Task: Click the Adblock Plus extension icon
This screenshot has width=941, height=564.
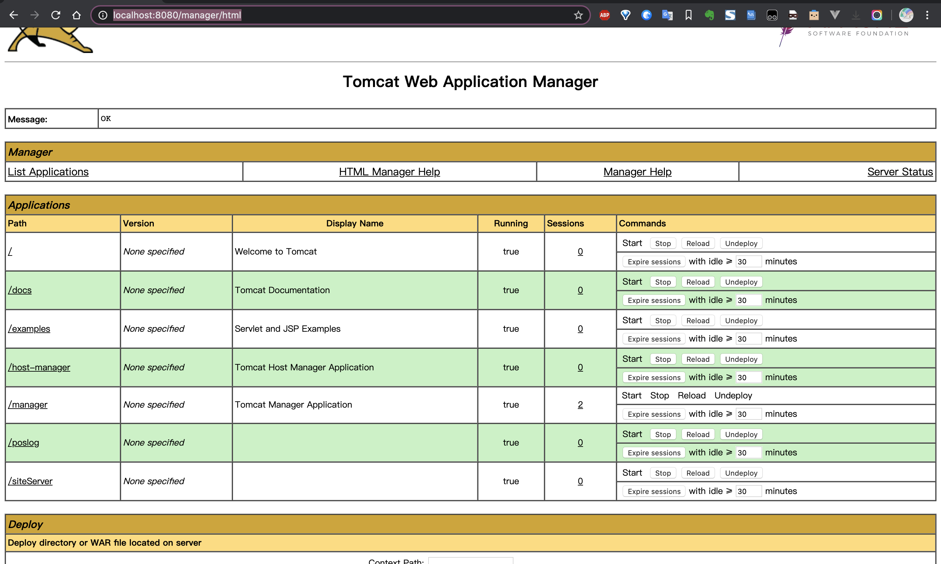Action: [604, 15]
